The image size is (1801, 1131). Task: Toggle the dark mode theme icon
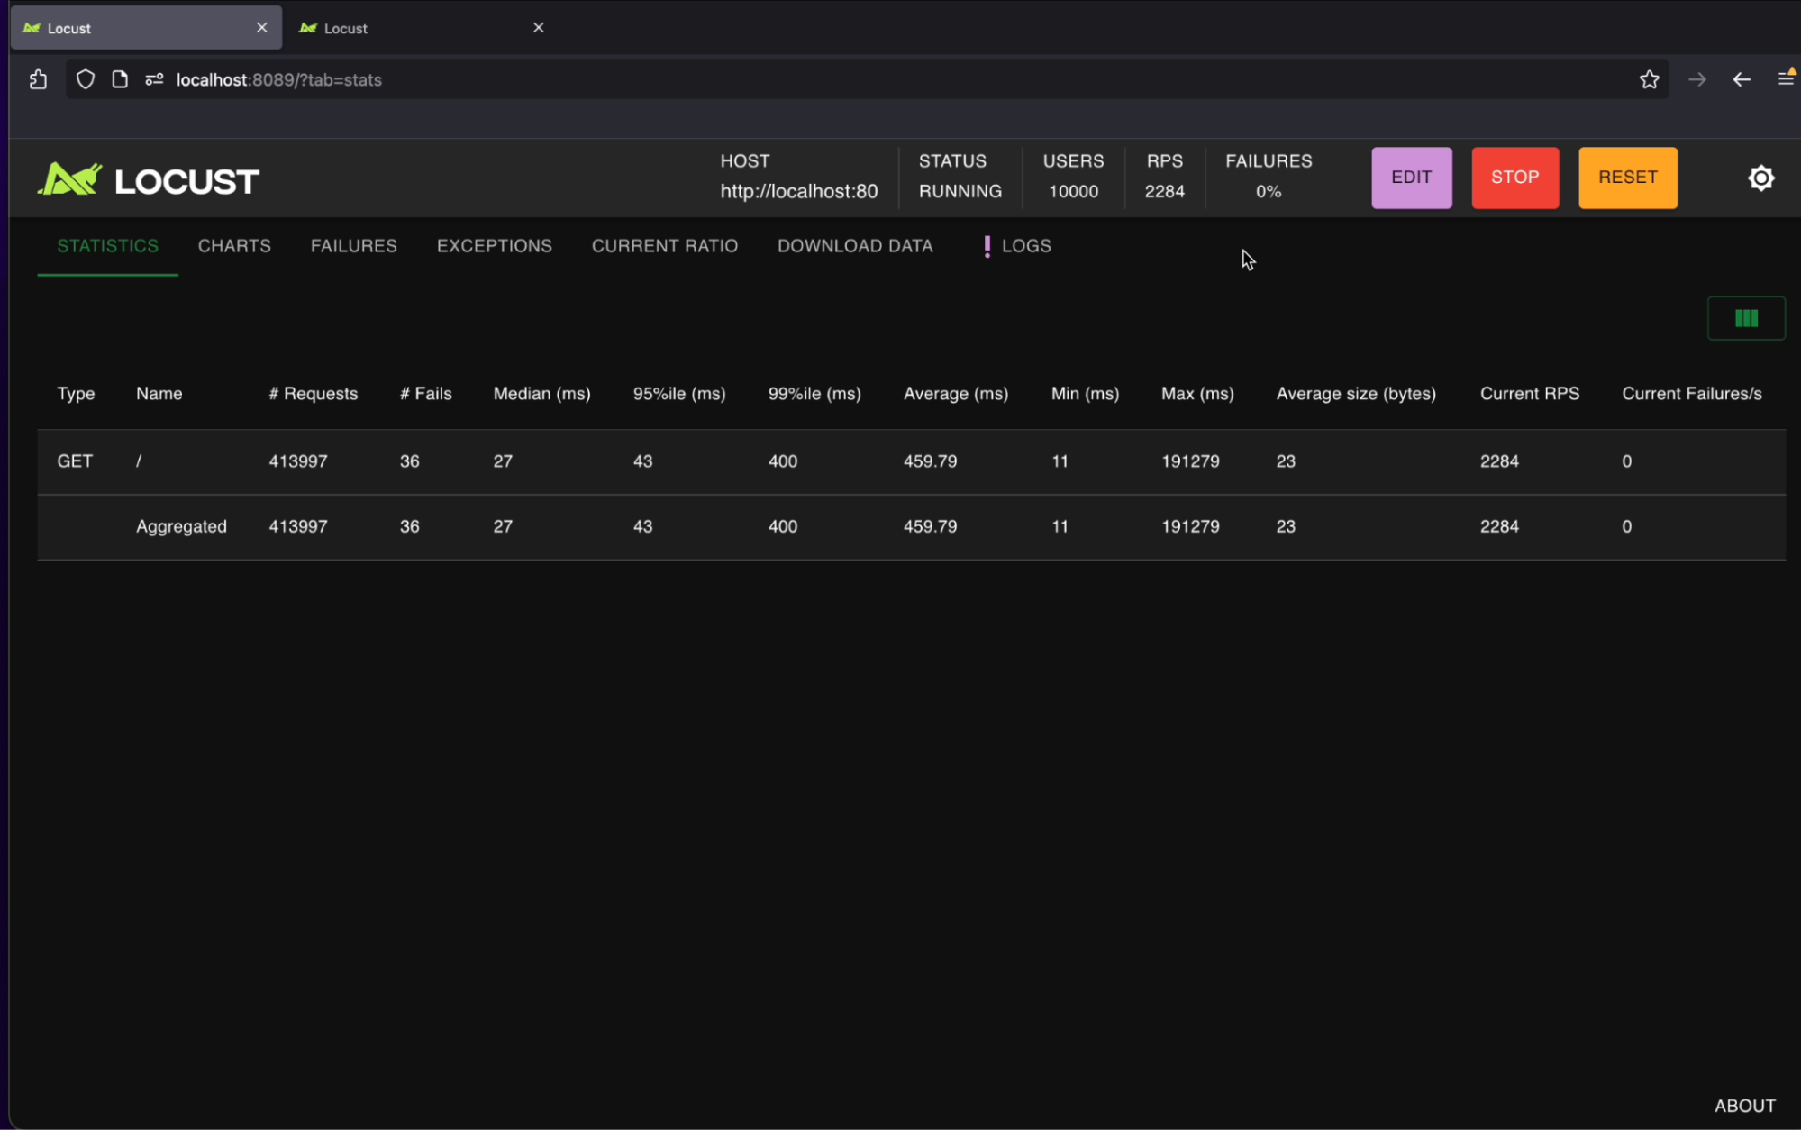(1760, 178)
